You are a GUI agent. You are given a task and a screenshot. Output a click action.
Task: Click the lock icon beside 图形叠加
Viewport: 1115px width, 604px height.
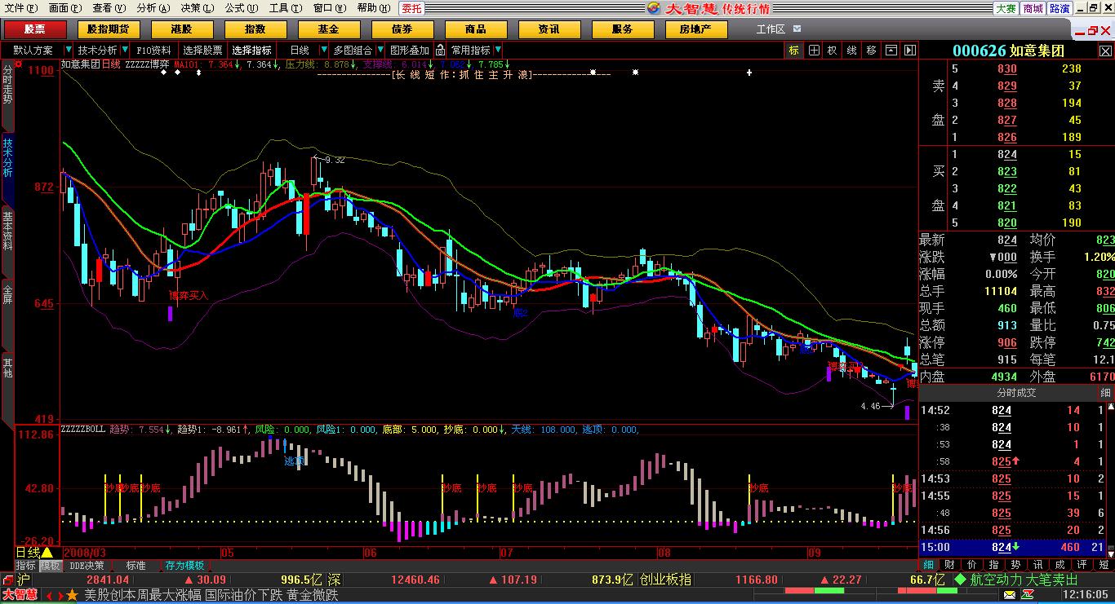440,50
